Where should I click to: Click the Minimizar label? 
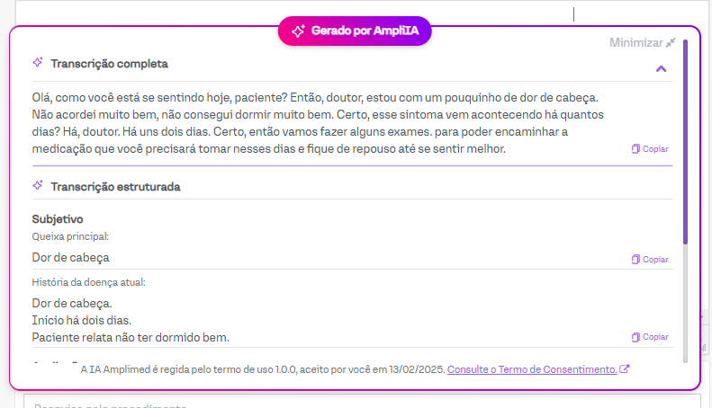pyautogui.click(x=635, y=42)
